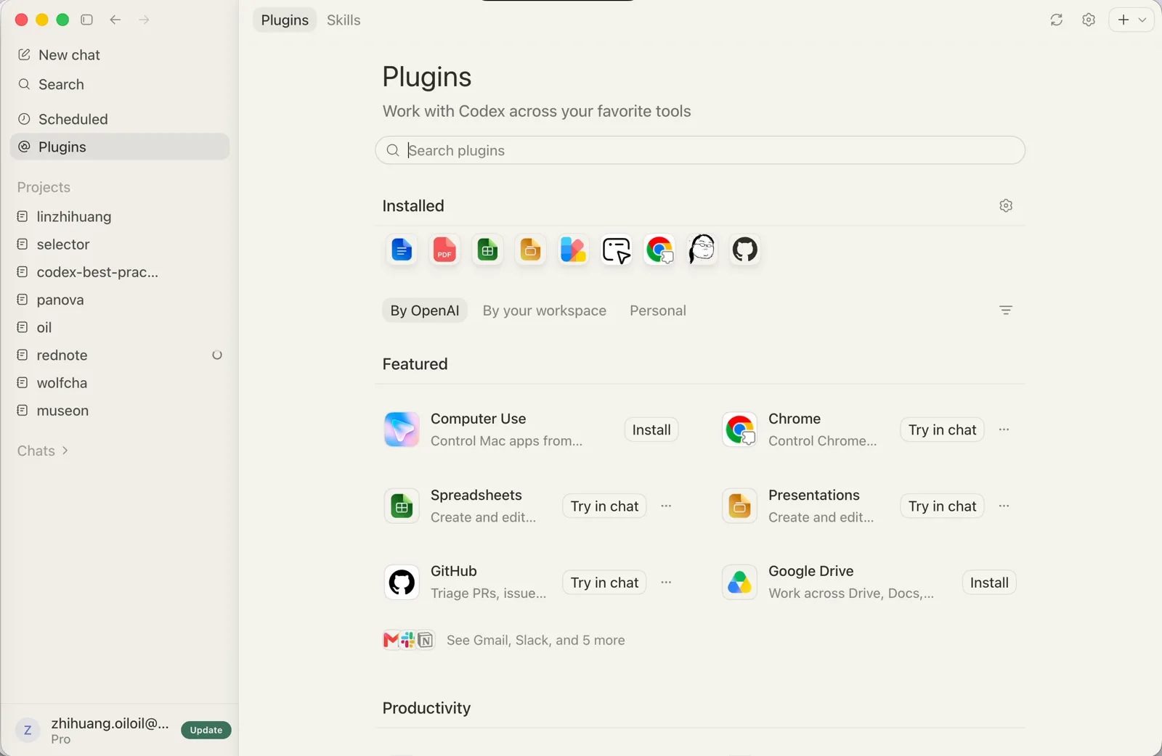The image size is (1162, 756).
Task: Open the installed Chrome plugin icon
Action: pos(659,250)
